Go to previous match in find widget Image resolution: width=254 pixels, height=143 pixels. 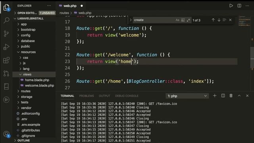coord(213,20)
